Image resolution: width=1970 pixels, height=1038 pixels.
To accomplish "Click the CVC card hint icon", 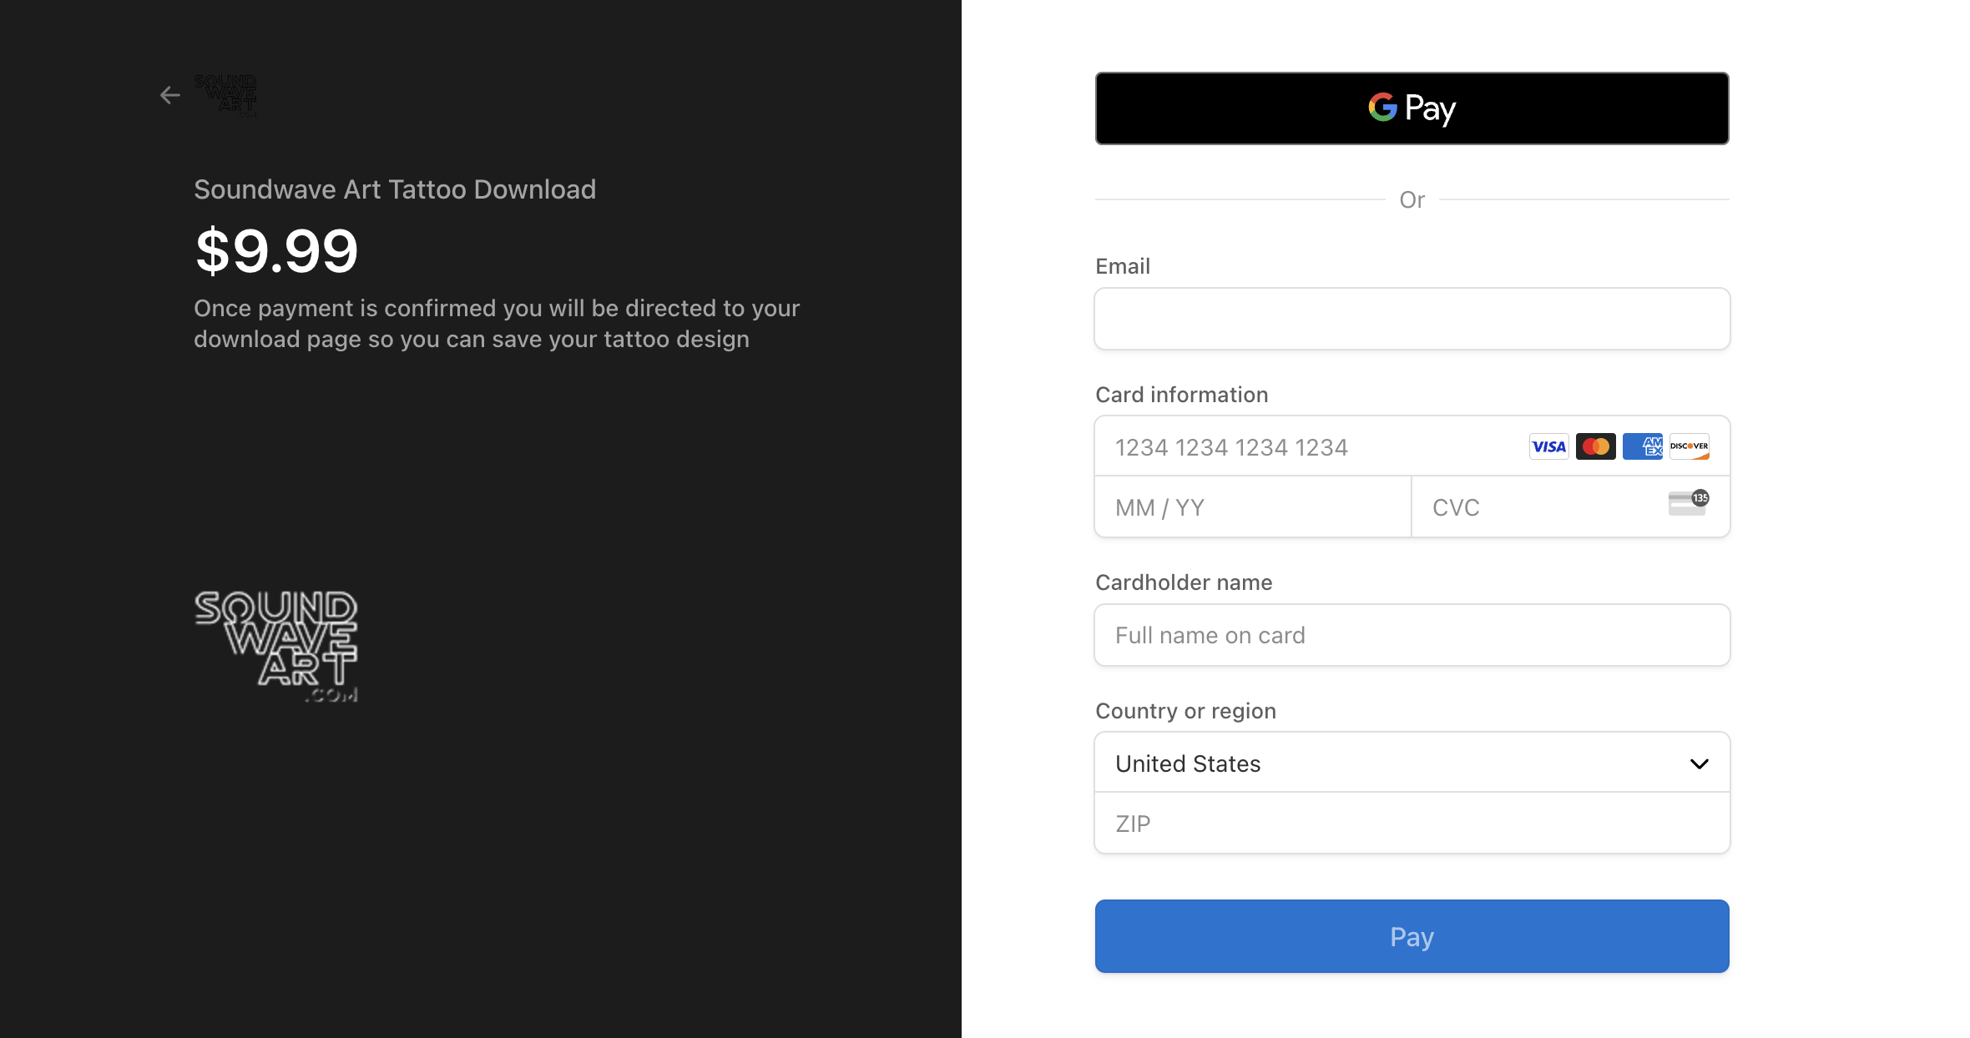I will tap(1688, 503).
